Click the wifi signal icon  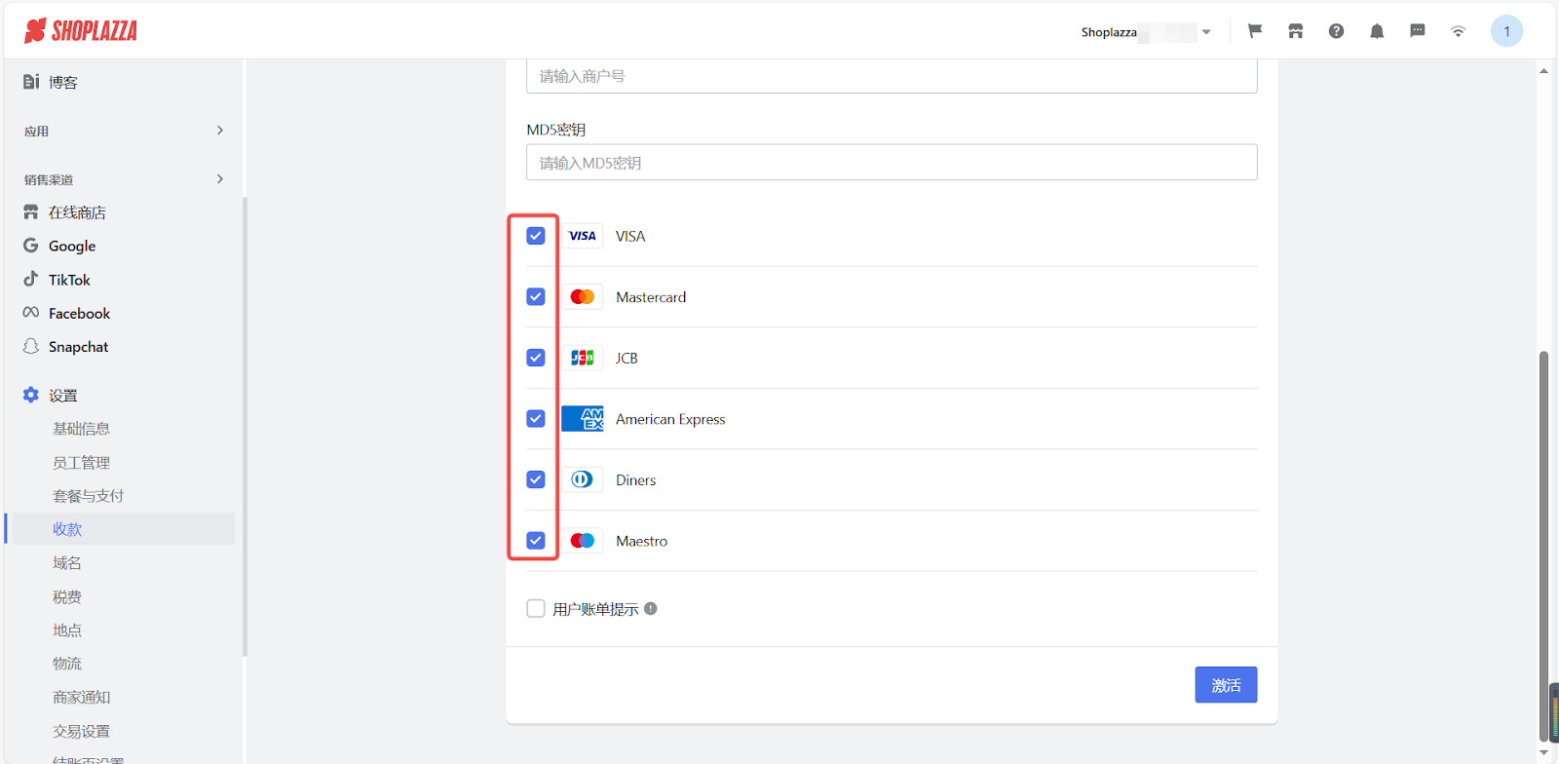[x=1459, y=31]
